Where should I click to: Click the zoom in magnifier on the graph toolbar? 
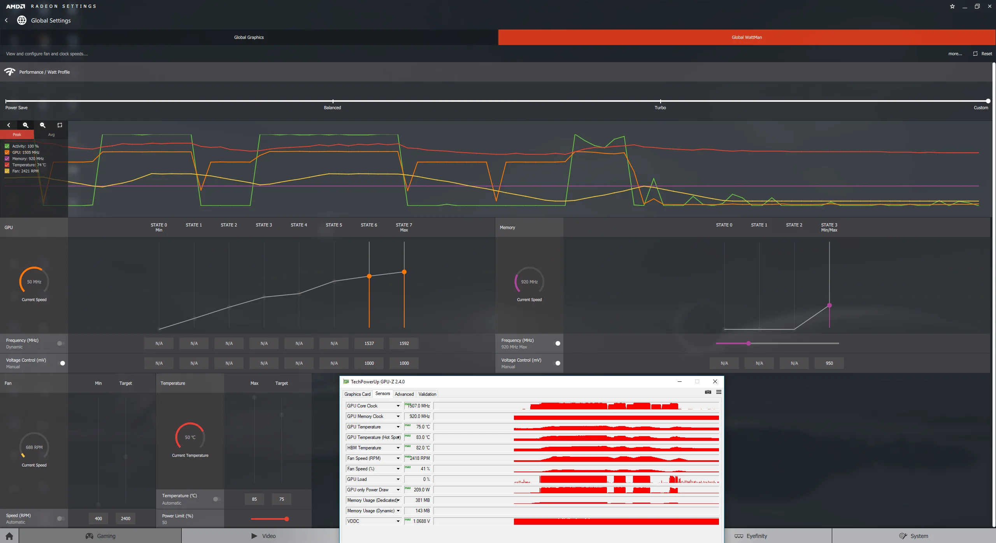click(26, 125)
